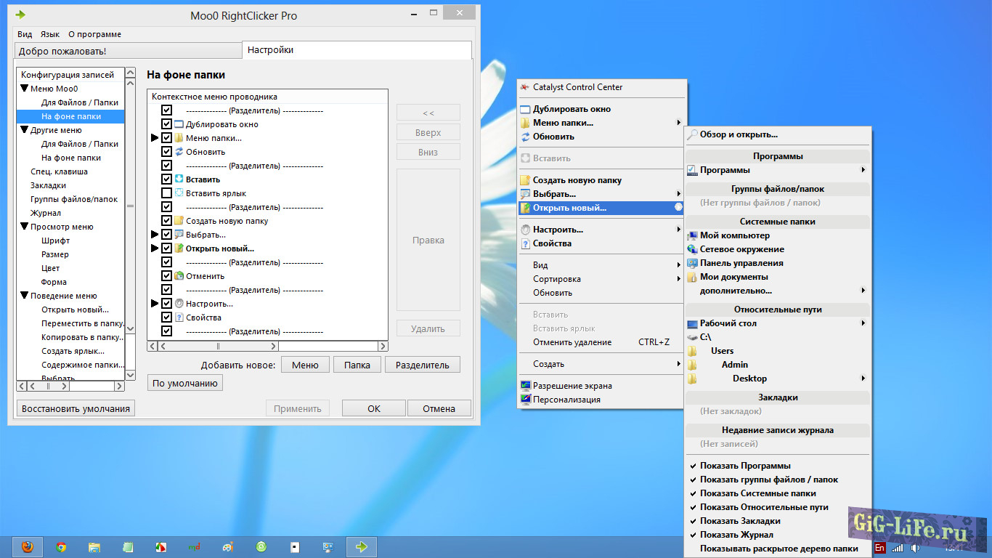Viewport: 992px width, 558px height.
Task: Open Панель управления from system folders list
Action: [741, 263]
